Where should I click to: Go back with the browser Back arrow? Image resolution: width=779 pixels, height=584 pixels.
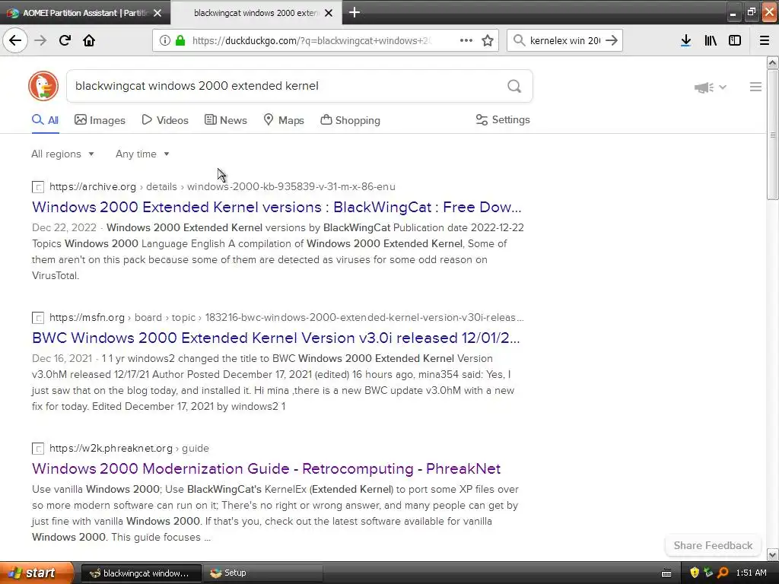click(x=15, y=40)
